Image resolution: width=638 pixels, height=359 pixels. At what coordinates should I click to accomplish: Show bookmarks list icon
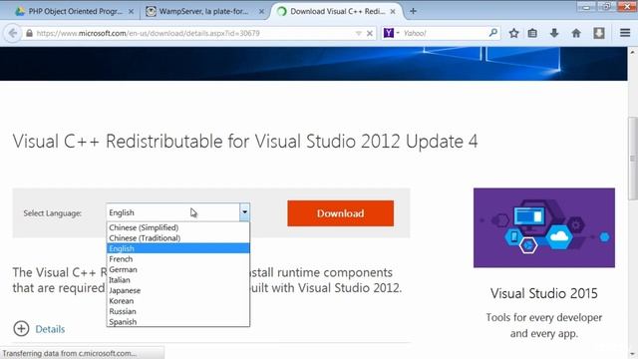[532, 33]
